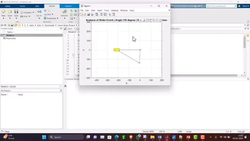Collapse the Model.m (Script) details panel
Viewport: 250px width, 141px height.
point(61,86)
